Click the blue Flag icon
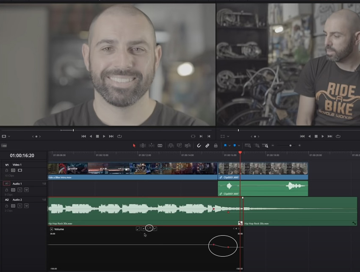Viewport: 360px width, 272px height. [225, 145]
